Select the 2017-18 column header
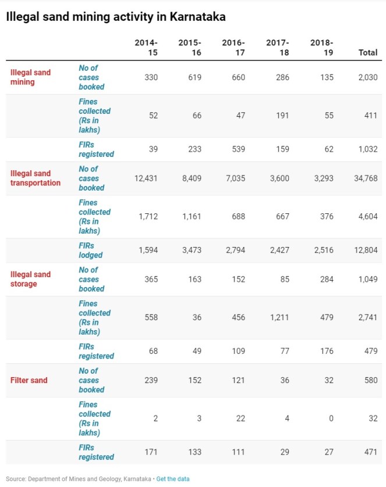 [278, 48]
